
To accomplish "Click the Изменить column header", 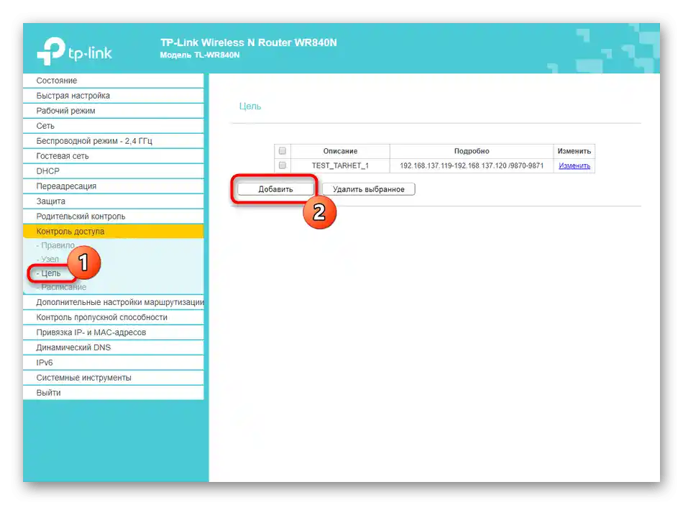I will [574, 151].
